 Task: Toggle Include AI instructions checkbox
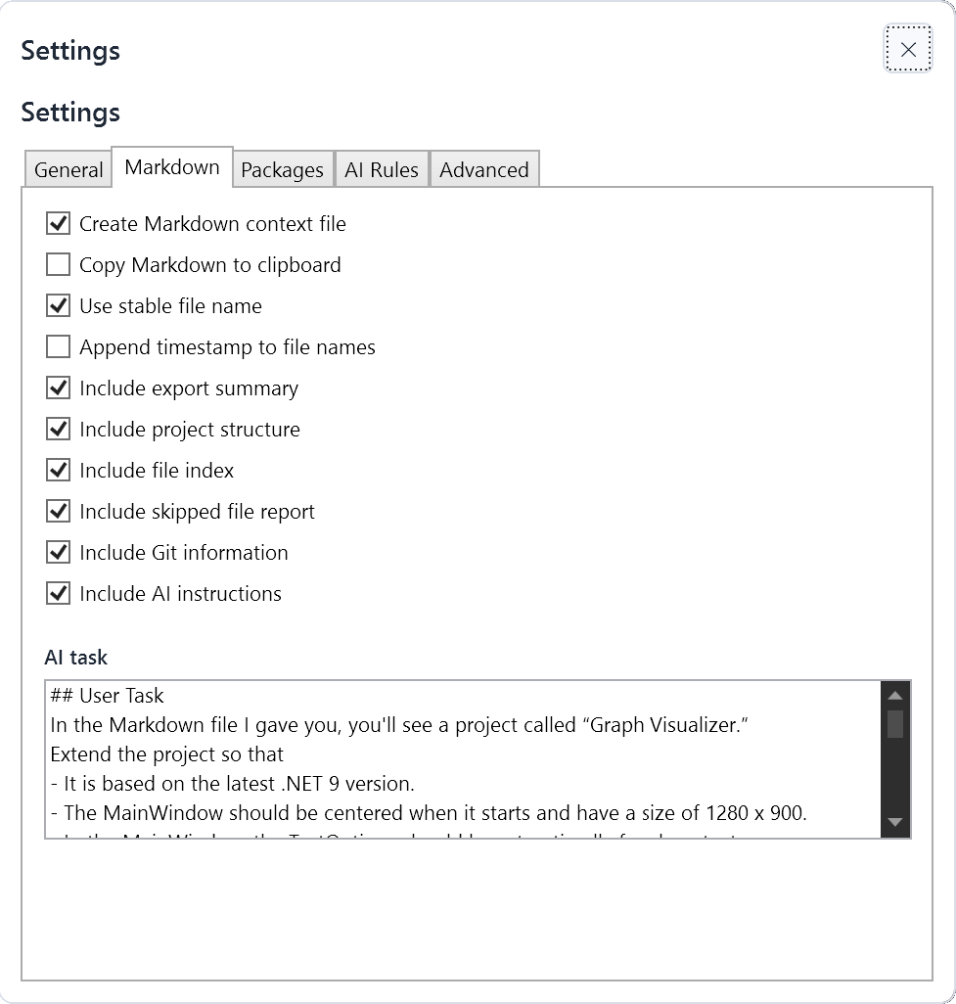(59, 594)
